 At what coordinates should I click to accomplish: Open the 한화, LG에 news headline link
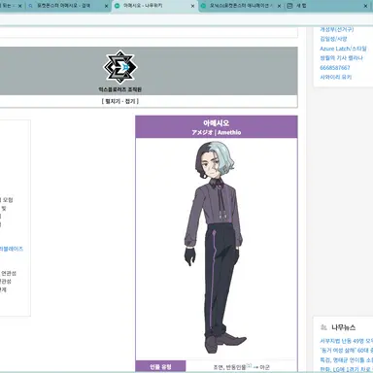pos(347,369)
